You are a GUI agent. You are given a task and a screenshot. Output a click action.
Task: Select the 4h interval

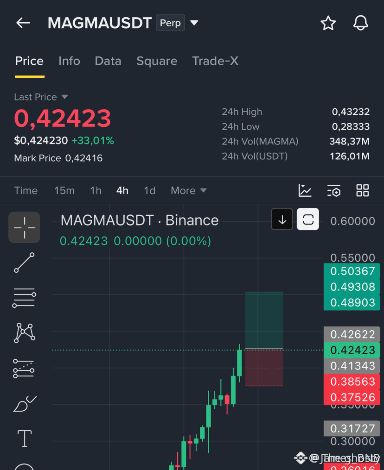pyautogui.click(x=122, y=191)
